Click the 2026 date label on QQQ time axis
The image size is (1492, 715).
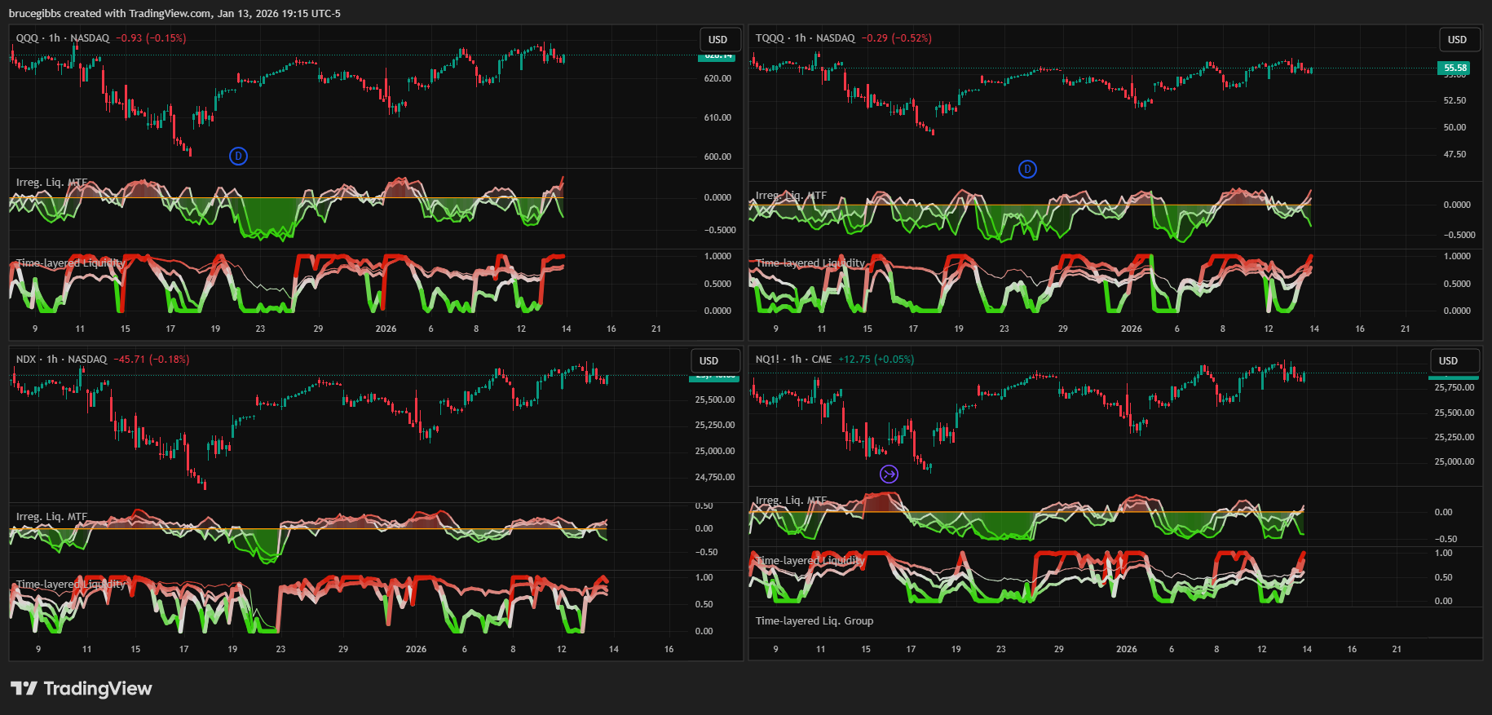[x=386, y=329]
